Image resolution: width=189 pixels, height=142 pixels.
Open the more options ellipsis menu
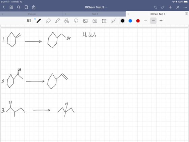185,7
